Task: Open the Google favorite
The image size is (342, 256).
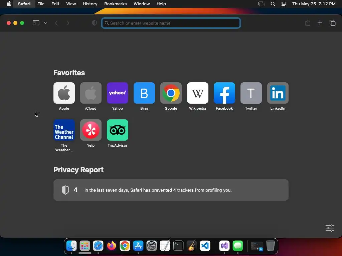Action: [x=171, y=93]
